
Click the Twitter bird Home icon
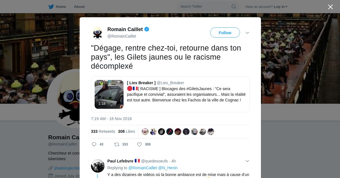51,7
